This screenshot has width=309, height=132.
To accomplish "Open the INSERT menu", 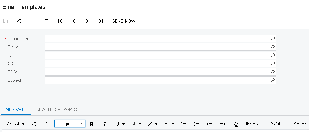I will click(253, 124).
